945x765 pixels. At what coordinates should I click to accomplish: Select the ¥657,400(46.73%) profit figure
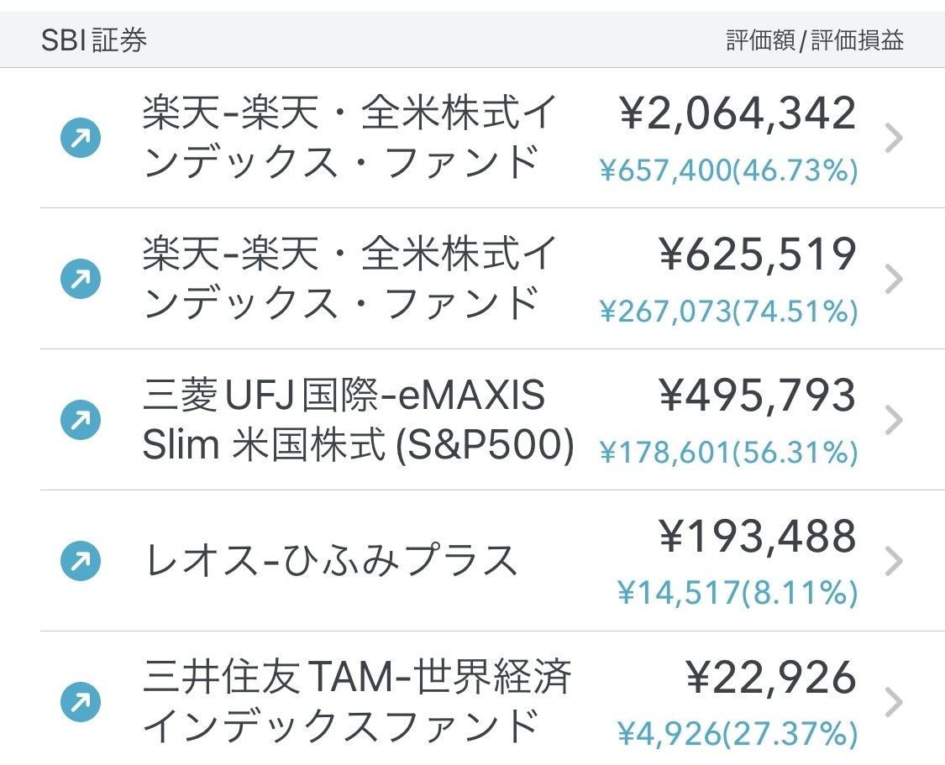coord(728,170)
